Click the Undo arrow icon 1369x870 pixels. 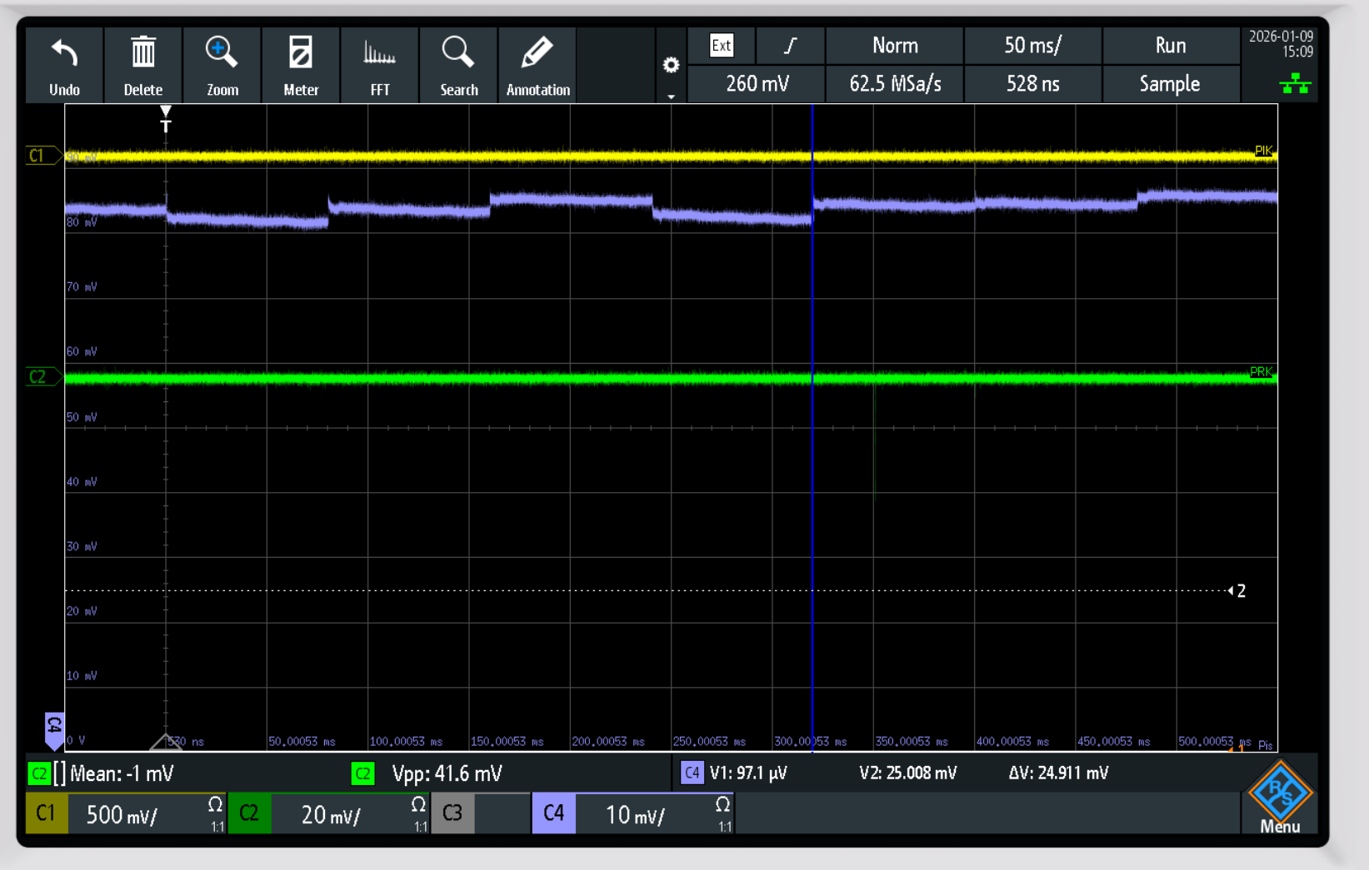[64, 55]
